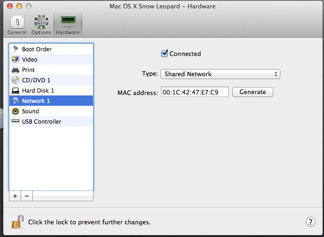
Task: Select the Print printer icon
Action: point(15,70)
